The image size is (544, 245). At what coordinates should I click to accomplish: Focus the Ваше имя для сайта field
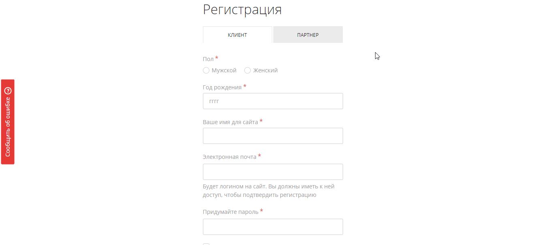tap(273, 135)
